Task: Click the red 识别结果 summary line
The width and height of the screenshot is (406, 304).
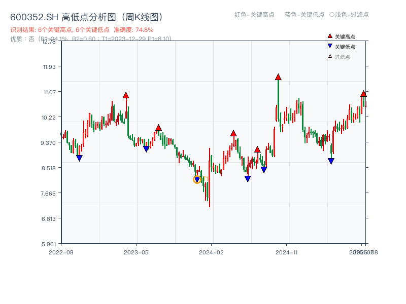Action: tap(82, 30)
